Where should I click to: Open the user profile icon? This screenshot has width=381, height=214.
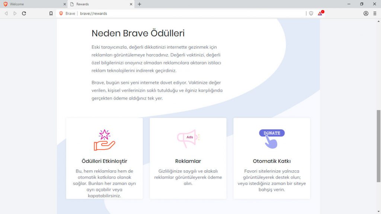(366, 13)
